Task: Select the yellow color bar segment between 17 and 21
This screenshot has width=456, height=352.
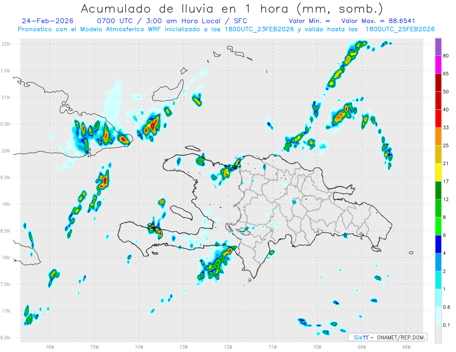Action: [438, 173]
